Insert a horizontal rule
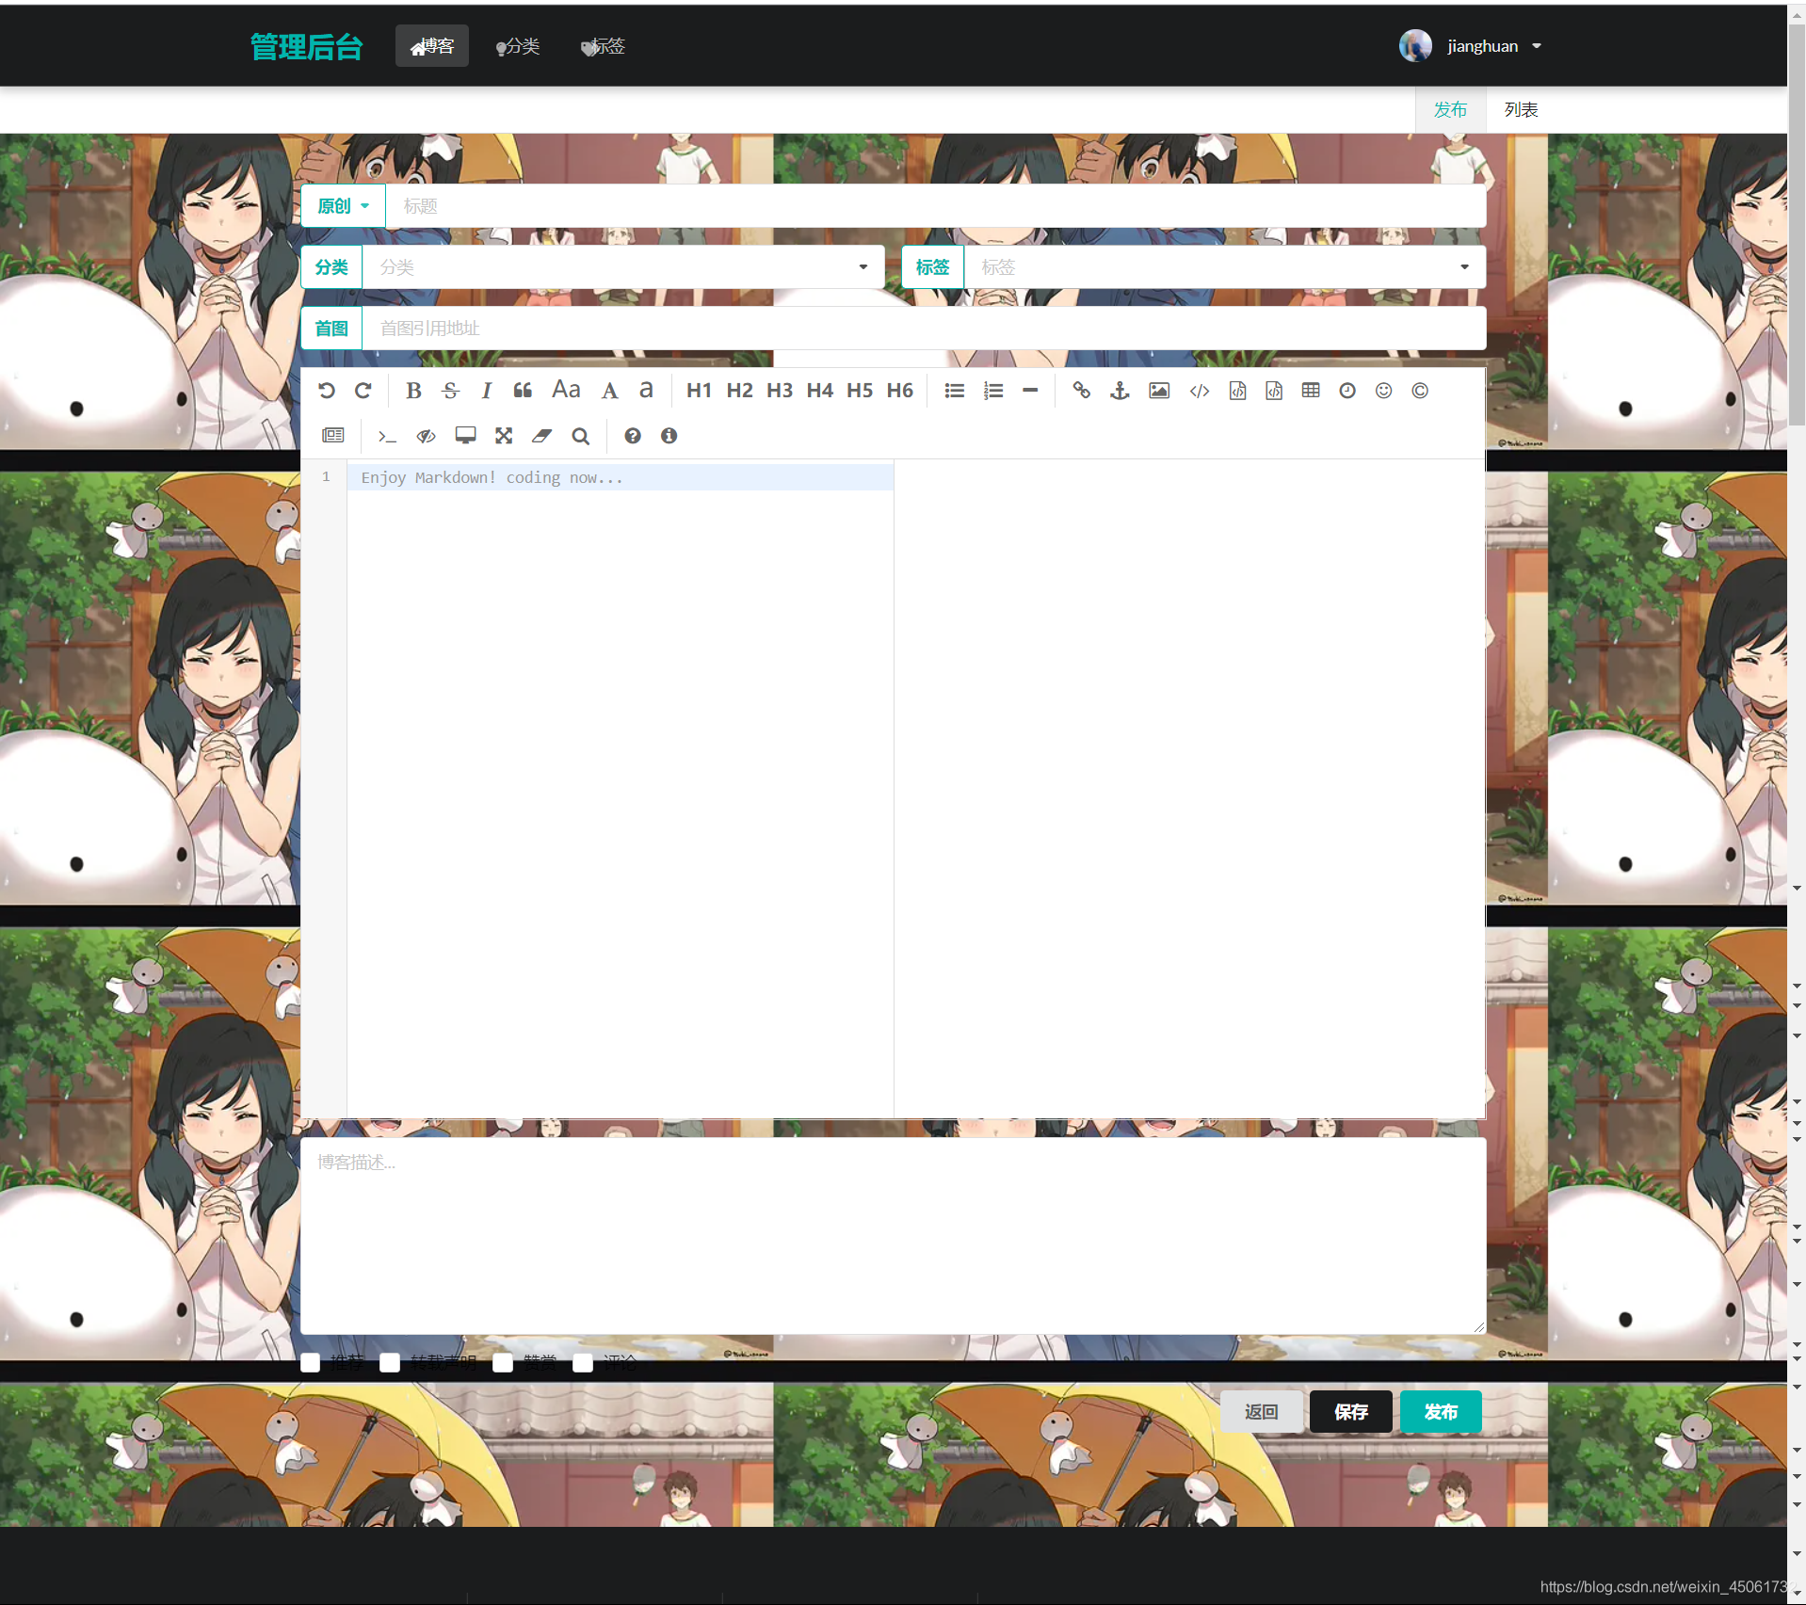The width and height of the screenshot is (1806, 1605). click(1030, 391)
